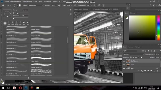The width and height of the screenshot is (161, 90).
Task: Lock transparent pixels icon
Action: point(131,57)
